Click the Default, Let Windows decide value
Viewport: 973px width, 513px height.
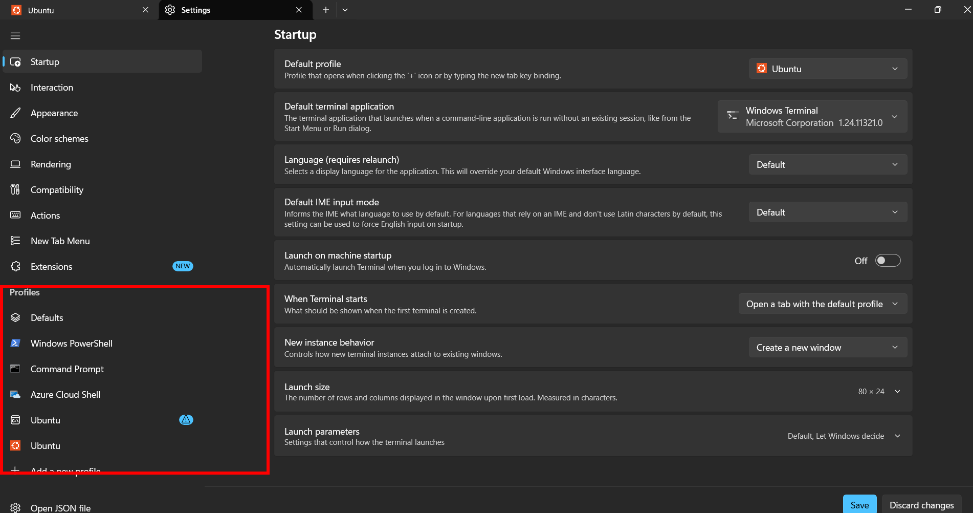(836, 436)
